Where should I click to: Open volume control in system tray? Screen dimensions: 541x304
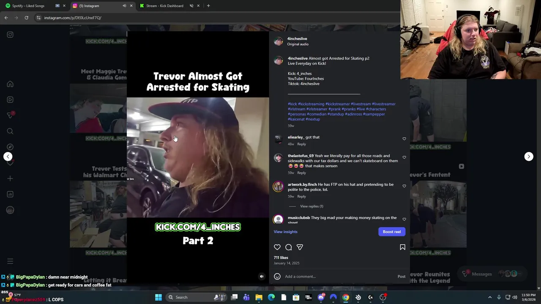click(515, 297)
